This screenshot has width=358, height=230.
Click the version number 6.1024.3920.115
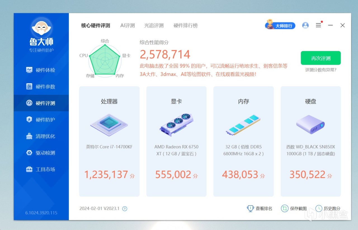click(x=41, y=213)
